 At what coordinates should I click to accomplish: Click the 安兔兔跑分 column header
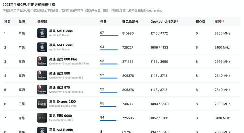(x=130, y=22)
